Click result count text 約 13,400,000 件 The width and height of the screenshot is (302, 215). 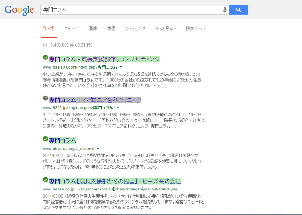[x=59, y=45]
